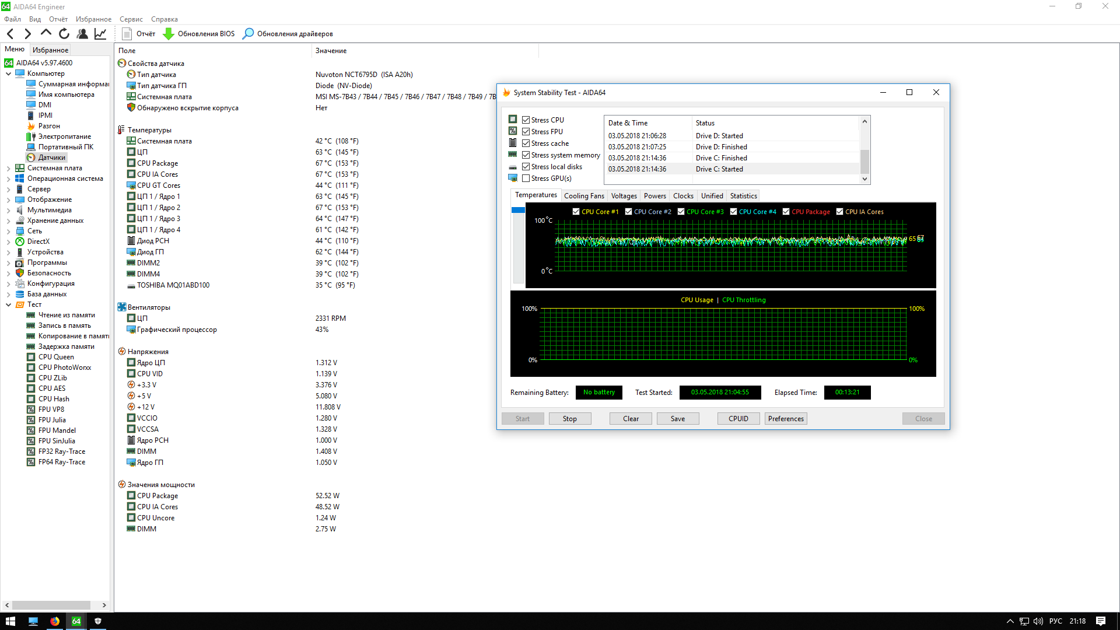Click the Up level arrow icon

point(46,33)
